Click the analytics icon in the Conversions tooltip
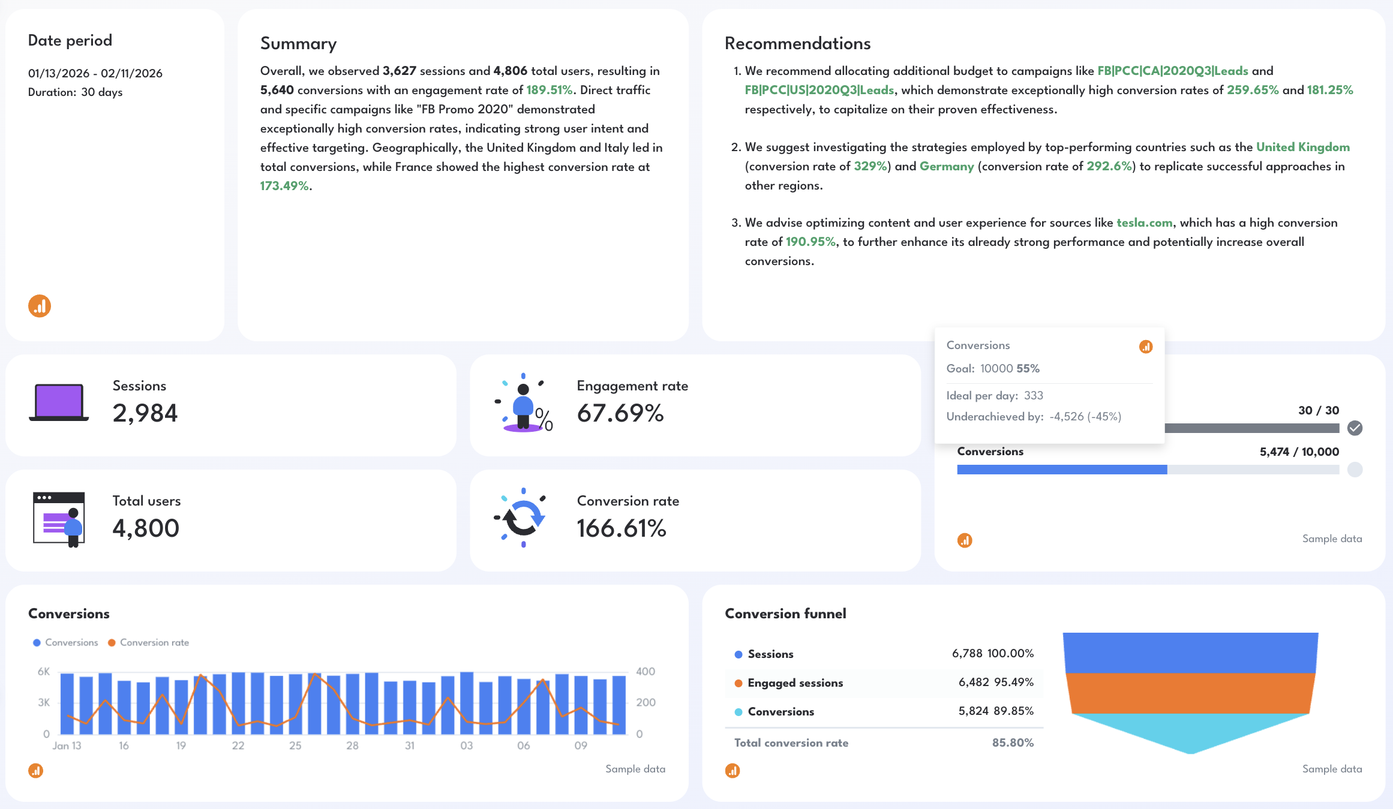1393x809 pixels. coord(1145,347)
